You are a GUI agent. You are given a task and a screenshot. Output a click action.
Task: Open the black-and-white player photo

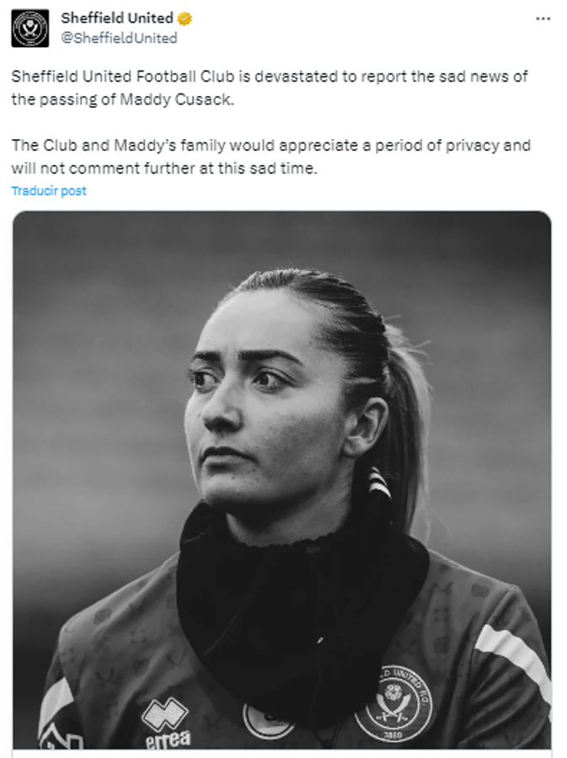coord(281,478)
